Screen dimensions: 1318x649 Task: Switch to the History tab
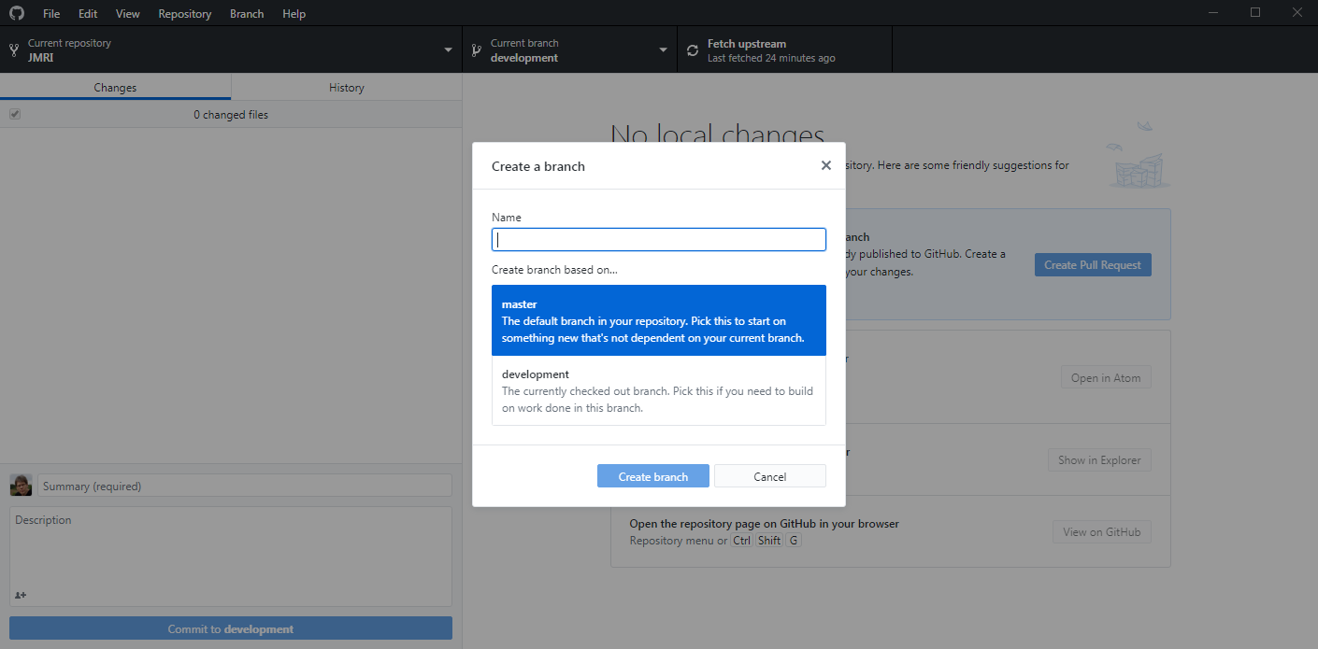click(x=346, y=87)
